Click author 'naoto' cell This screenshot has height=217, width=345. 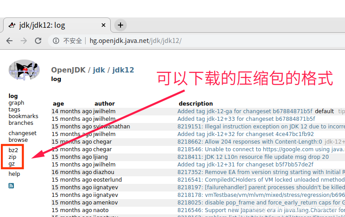click(101, 210)
